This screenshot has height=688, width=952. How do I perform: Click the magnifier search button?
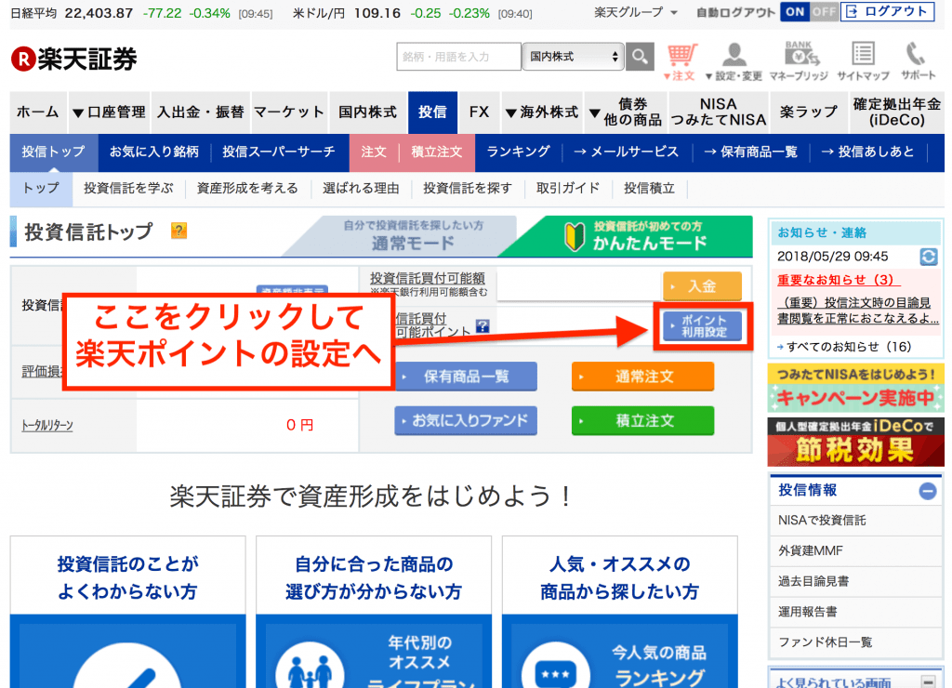(640, 57)
